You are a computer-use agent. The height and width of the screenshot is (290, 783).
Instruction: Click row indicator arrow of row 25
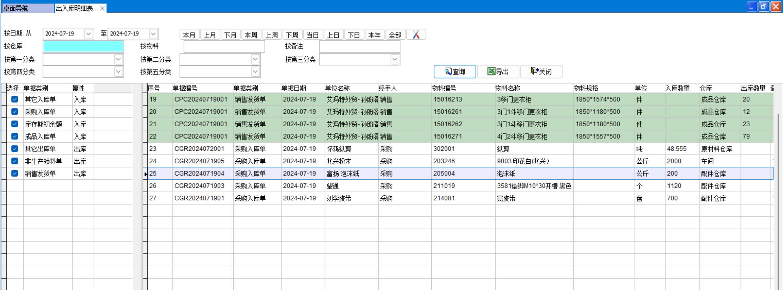click(x=145, y=174)
